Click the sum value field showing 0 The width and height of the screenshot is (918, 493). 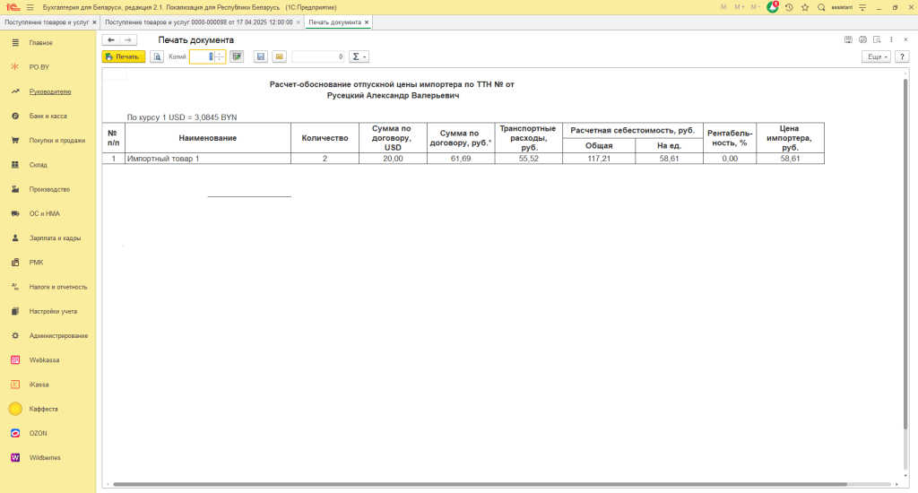click(x=318, y=56)
